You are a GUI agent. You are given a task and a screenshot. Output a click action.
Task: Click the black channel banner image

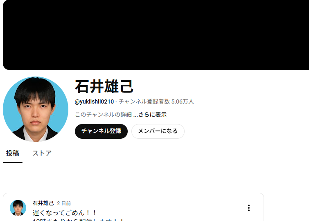click(x=156, y=35)
